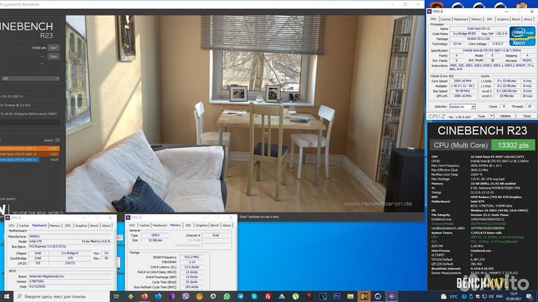Click Memory tab in bottom-left Mainboard CPU-Z window

tap(55, 226)
